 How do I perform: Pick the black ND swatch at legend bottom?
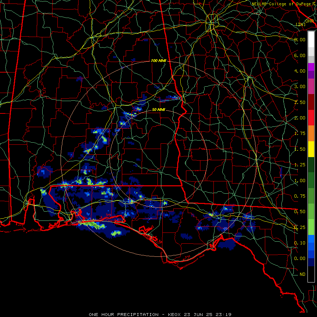click(x=311, y=274)
